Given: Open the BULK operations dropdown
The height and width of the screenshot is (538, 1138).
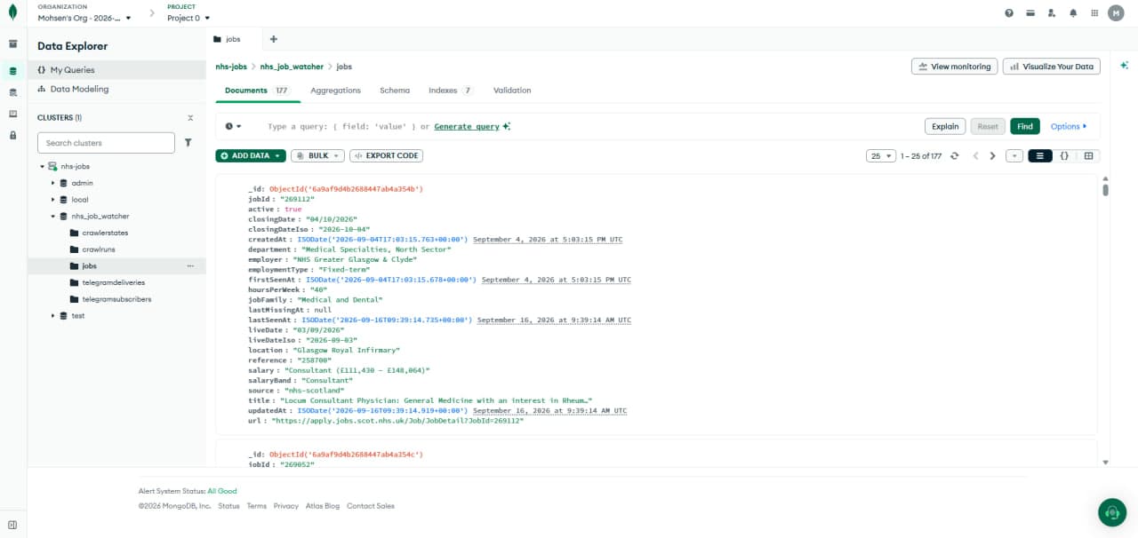Looking at the screenshot, I should coord(317,156).
